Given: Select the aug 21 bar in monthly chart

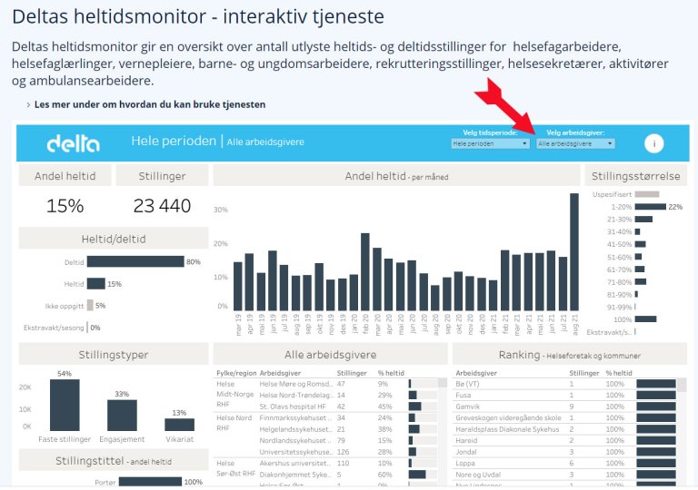Looking at the screenshot, I should point(574,251).
